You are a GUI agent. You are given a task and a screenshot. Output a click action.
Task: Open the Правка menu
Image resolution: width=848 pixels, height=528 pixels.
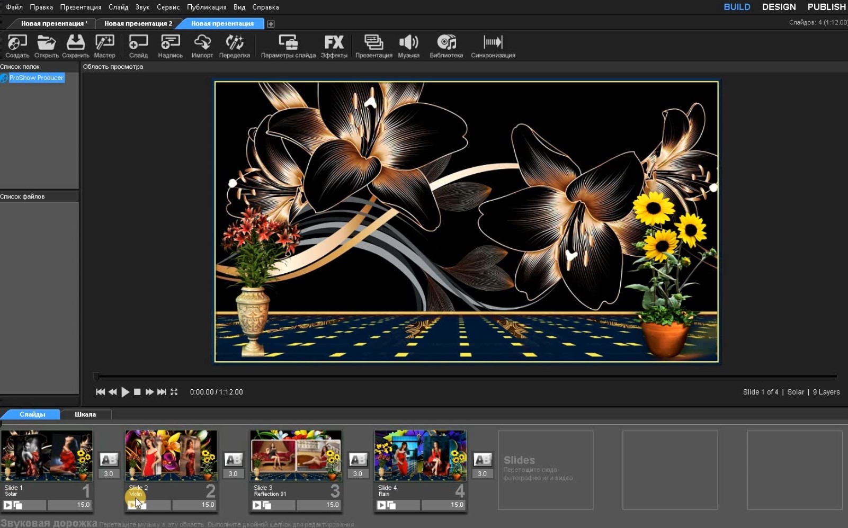click(x=41, y=7)
